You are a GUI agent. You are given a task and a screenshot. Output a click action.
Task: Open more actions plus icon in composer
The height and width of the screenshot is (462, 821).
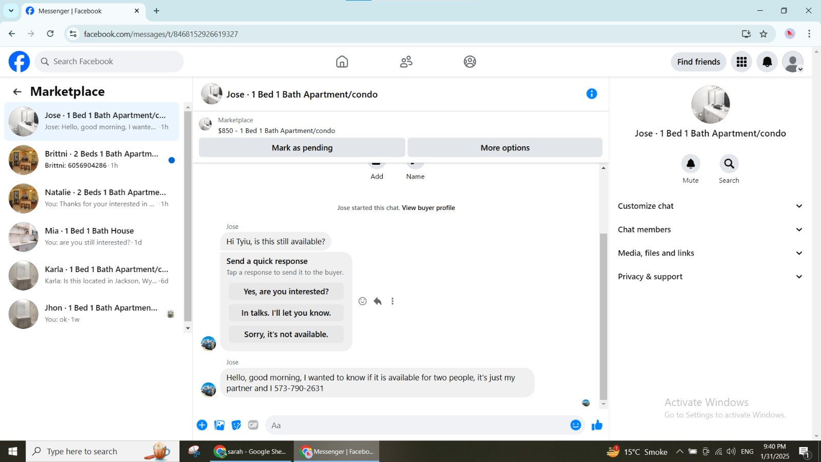(202, 425)
